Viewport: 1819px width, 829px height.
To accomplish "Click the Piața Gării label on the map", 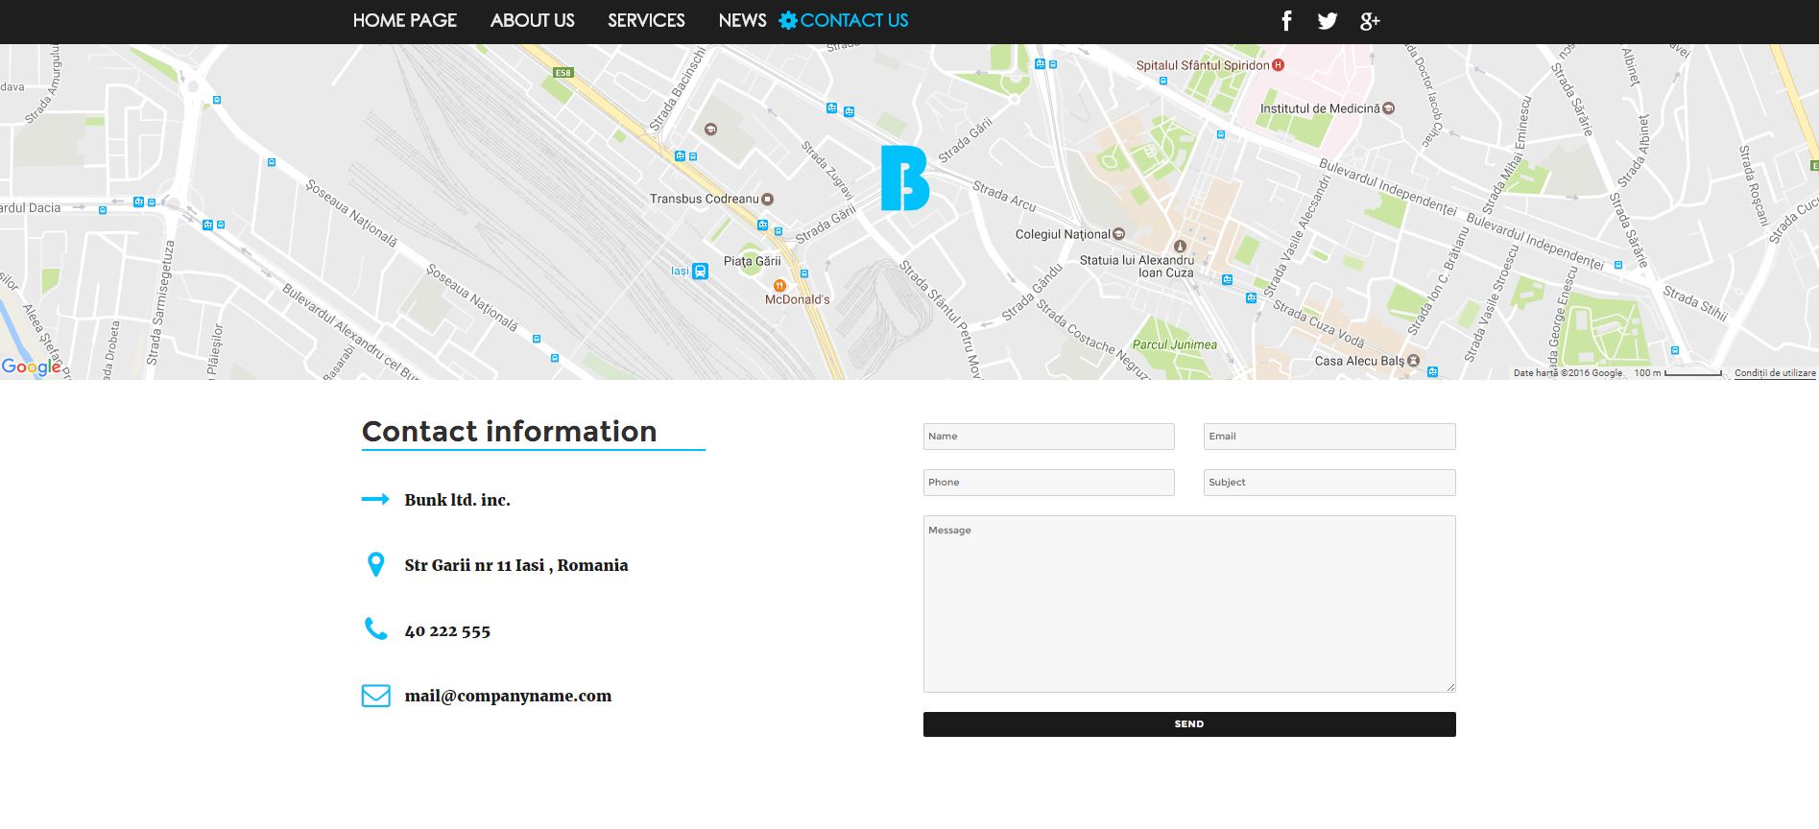I will click(x=753, y=261).
